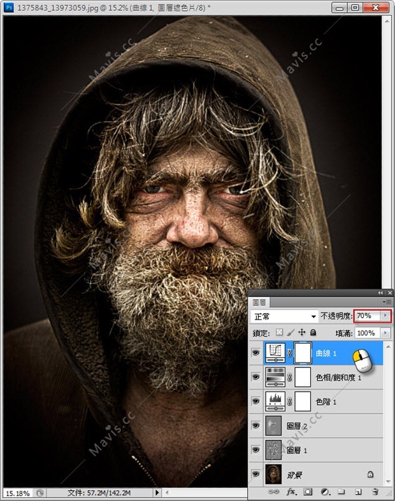Click the canvas vertical scrollbar up arrow
The image size is (395, 501).
[387, 21]
